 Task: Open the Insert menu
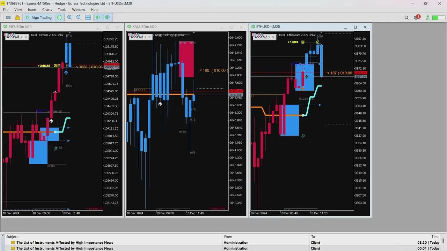click(x=32, y=10)
